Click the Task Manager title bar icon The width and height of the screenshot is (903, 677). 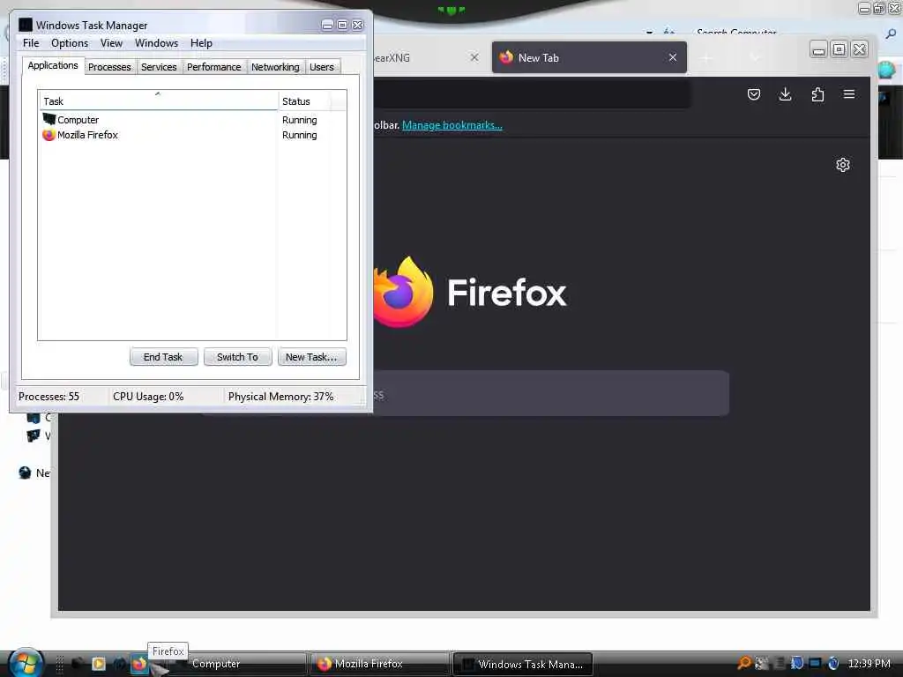pyautogui.click(x=26, y=25)
